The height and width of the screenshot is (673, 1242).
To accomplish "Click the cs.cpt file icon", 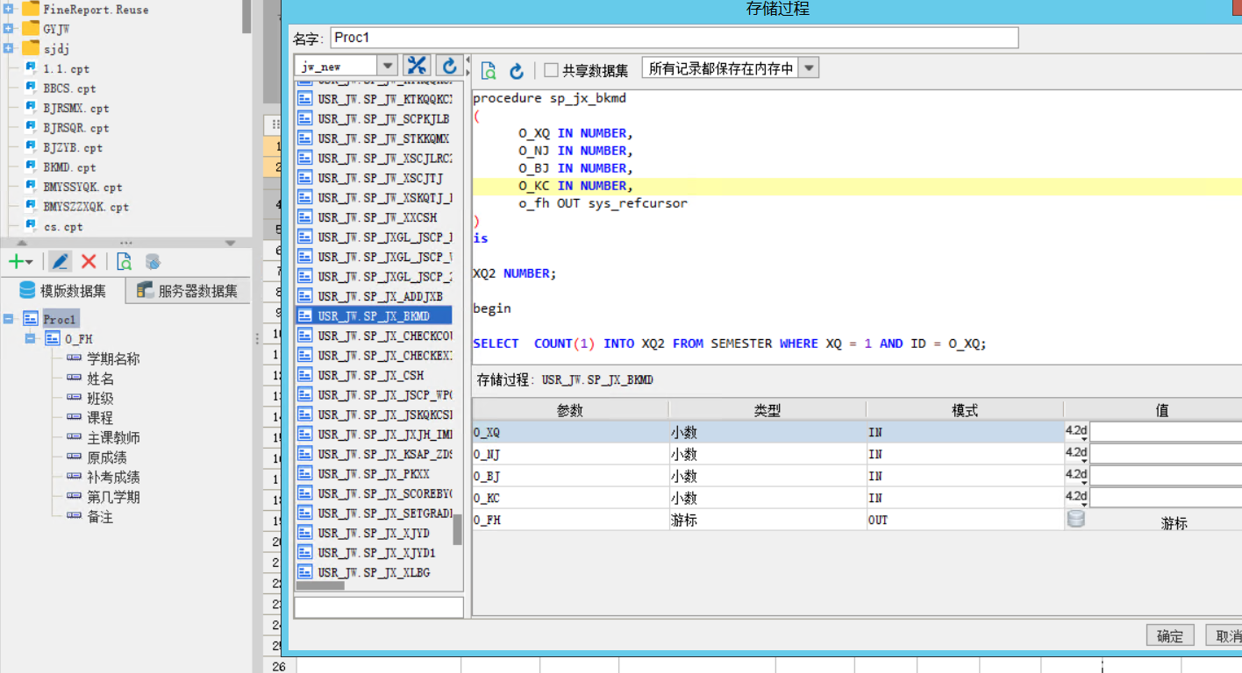I will 31,226.
